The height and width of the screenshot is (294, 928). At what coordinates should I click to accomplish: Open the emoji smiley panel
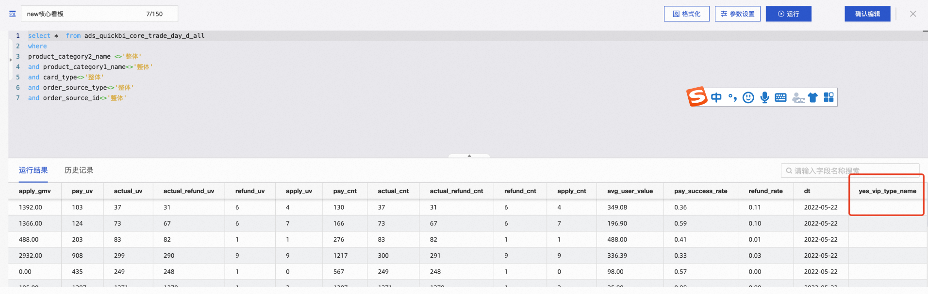[748, 97]
